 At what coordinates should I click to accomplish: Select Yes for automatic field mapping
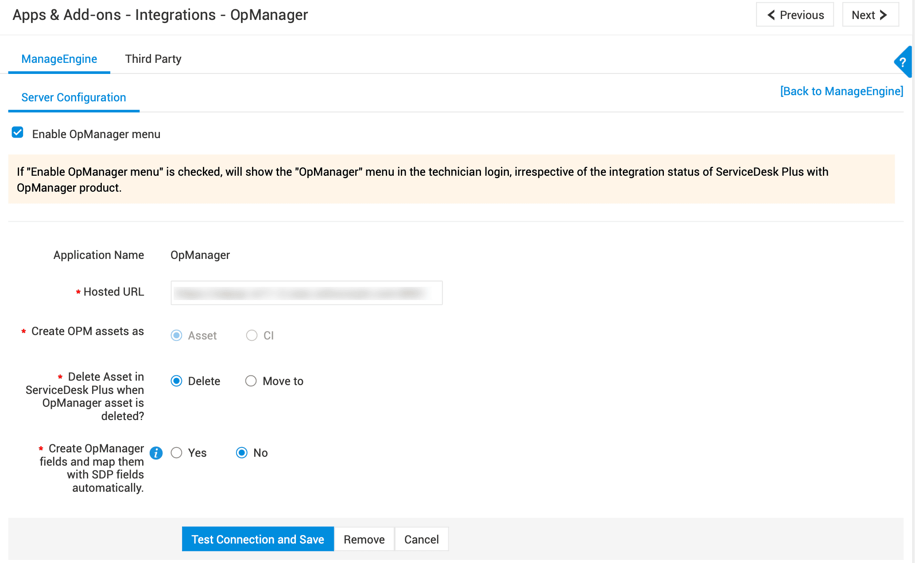coord(176,453)
